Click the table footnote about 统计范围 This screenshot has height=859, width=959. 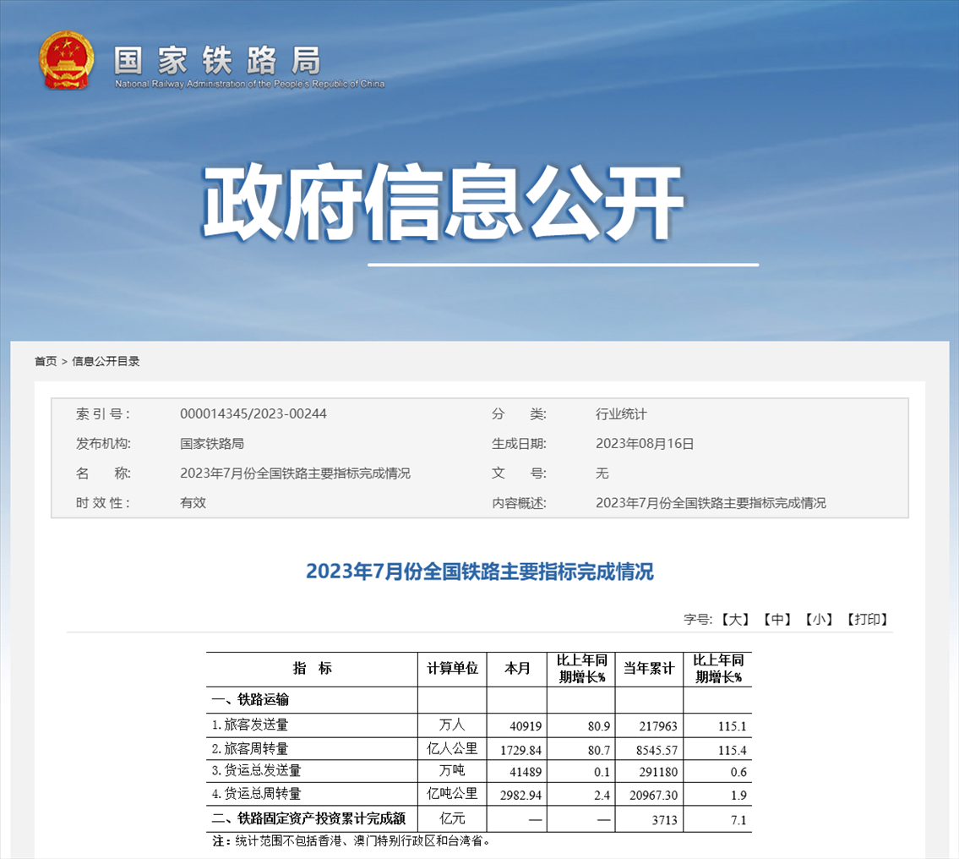[351, 841]
